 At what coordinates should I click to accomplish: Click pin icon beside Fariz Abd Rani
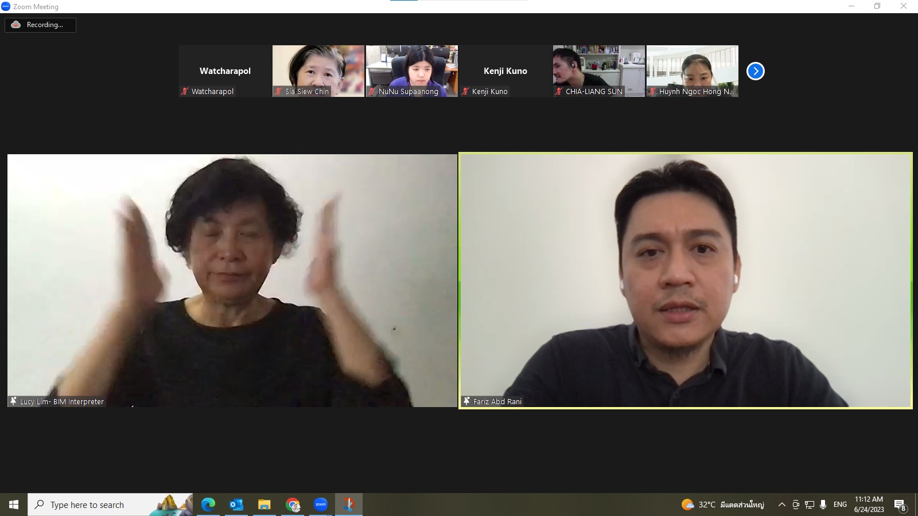pyautogui.click(x=466, y=401)
